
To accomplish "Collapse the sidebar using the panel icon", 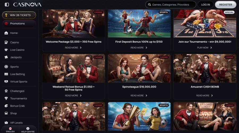I will [7, 5].
